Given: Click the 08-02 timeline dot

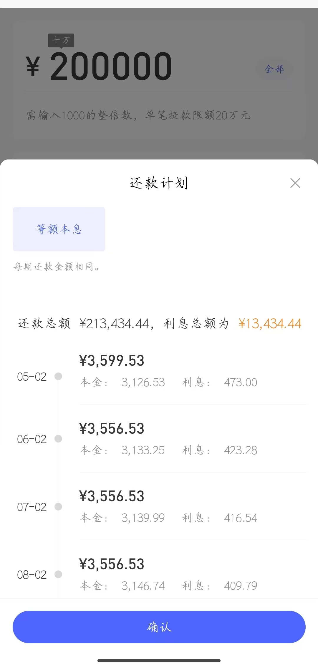Looking at the screenshot, I should click(x=58, y=574).
